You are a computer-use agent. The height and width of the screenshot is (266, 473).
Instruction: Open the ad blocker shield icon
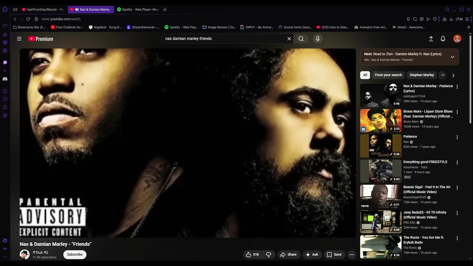422,19
